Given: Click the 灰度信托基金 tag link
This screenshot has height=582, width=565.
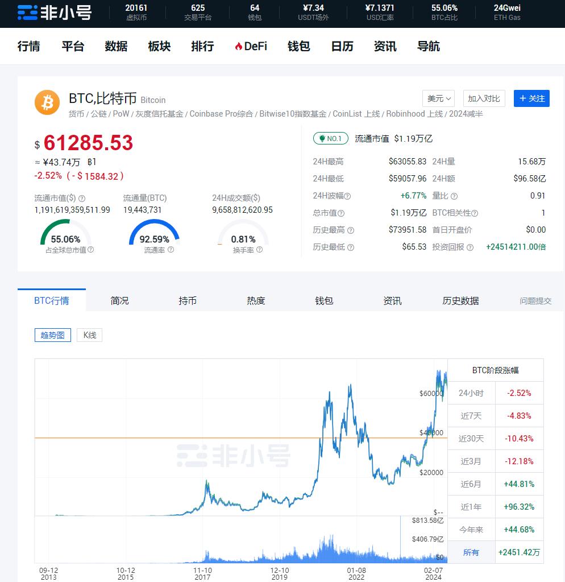Looking at the screenshot, I should 159,114.
